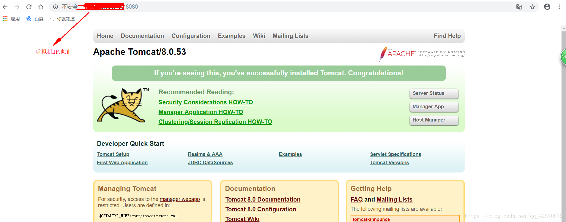Open Configuration in the top navigation
Viewport: 566px width, 222px height.
point(191,36)
